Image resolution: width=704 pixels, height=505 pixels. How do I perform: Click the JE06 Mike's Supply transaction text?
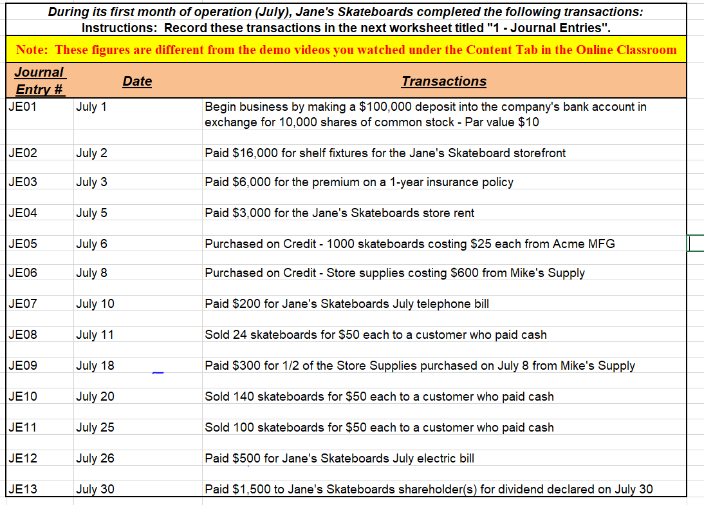click(394, 272)
